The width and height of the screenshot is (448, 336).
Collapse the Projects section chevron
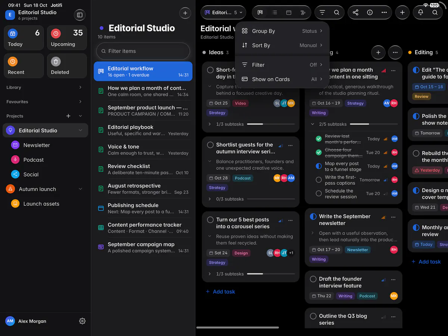(80, 116)
